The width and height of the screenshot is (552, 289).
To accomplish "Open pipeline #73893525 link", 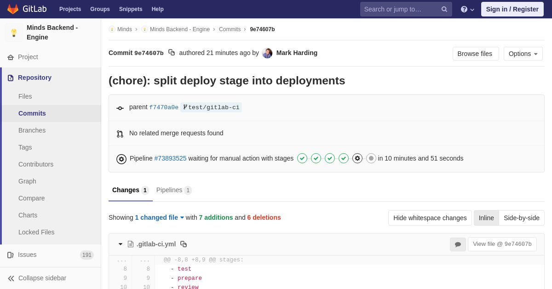I will click(x=170, y=158).
